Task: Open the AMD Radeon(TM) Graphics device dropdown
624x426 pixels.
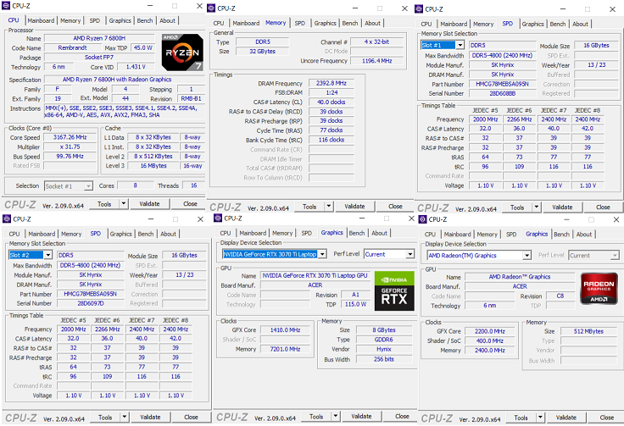Action: click(526, 255)
